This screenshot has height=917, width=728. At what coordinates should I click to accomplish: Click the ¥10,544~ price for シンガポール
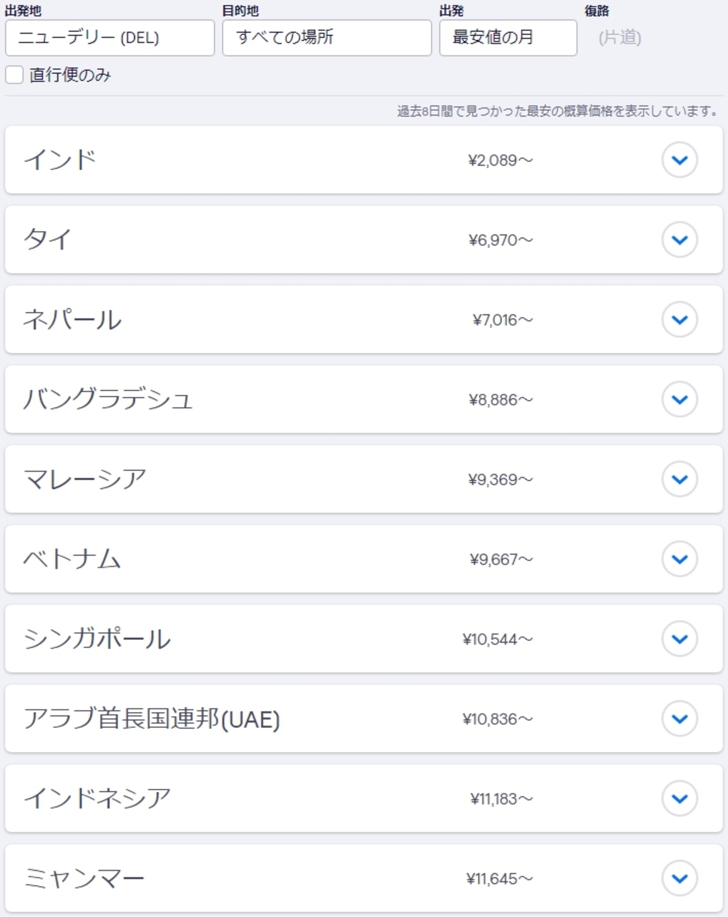pyautogui.click(x=497, y=639)
